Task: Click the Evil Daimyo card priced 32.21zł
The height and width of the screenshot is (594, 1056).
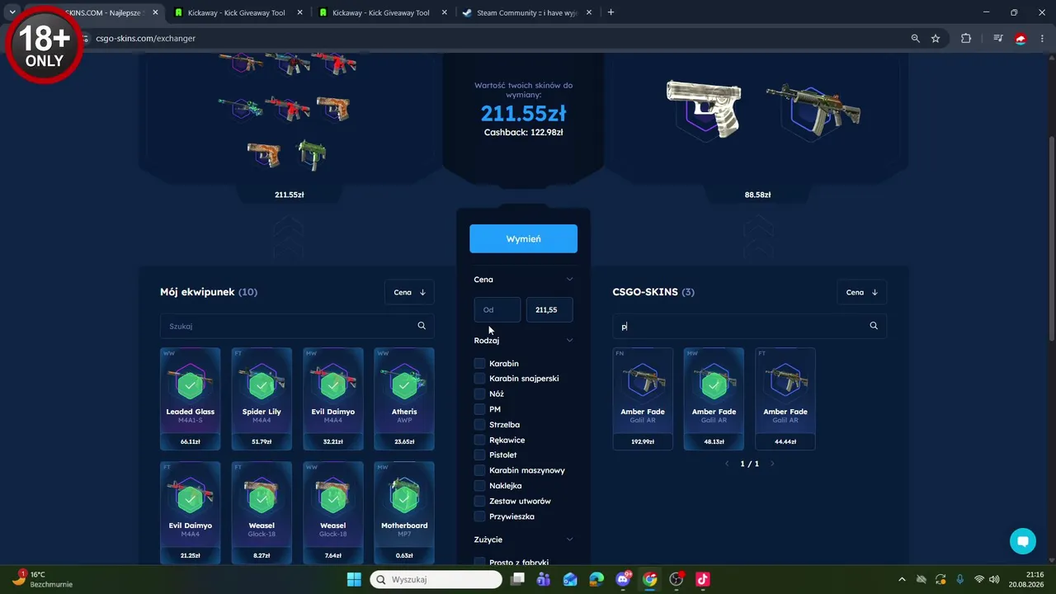Action: tap(333, 399)
